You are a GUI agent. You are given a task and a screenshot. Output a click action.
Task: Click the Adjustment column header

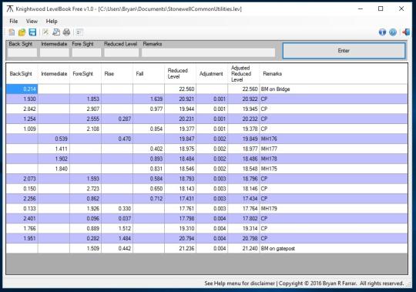click(x=212, y=74)
